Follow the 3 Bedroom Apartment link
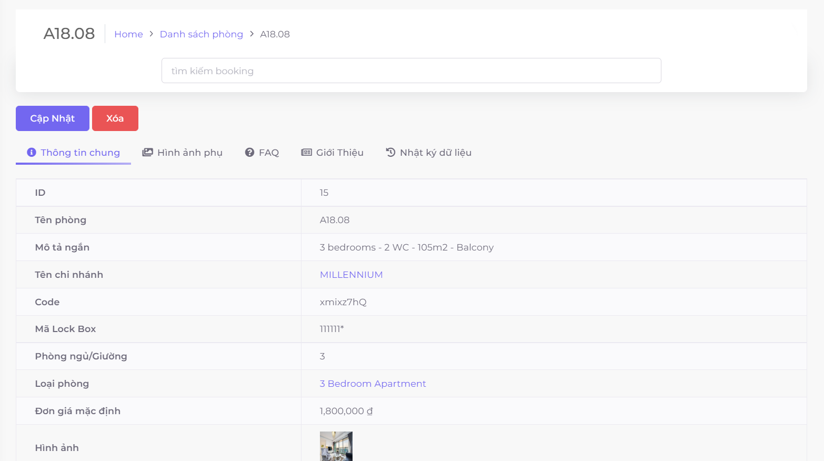The width and height of the screenshot is (824, 461). pos(373,384)
